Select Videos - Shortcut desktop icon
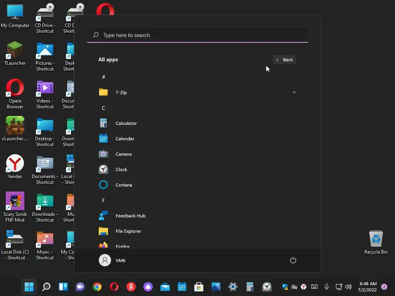This screenshot has width=395, height=296. (x=45, y=95)
